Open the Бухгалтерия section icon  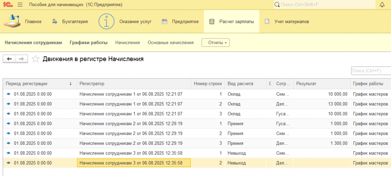pos(55,21)
